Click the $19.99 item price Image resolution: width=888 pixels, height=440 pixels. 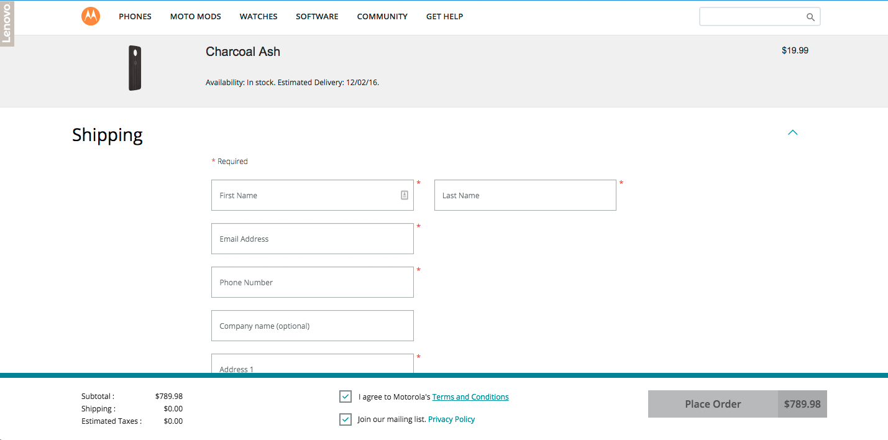pos(795,50)
